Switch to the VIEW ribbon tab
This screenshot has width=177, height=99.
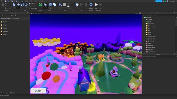36,1
